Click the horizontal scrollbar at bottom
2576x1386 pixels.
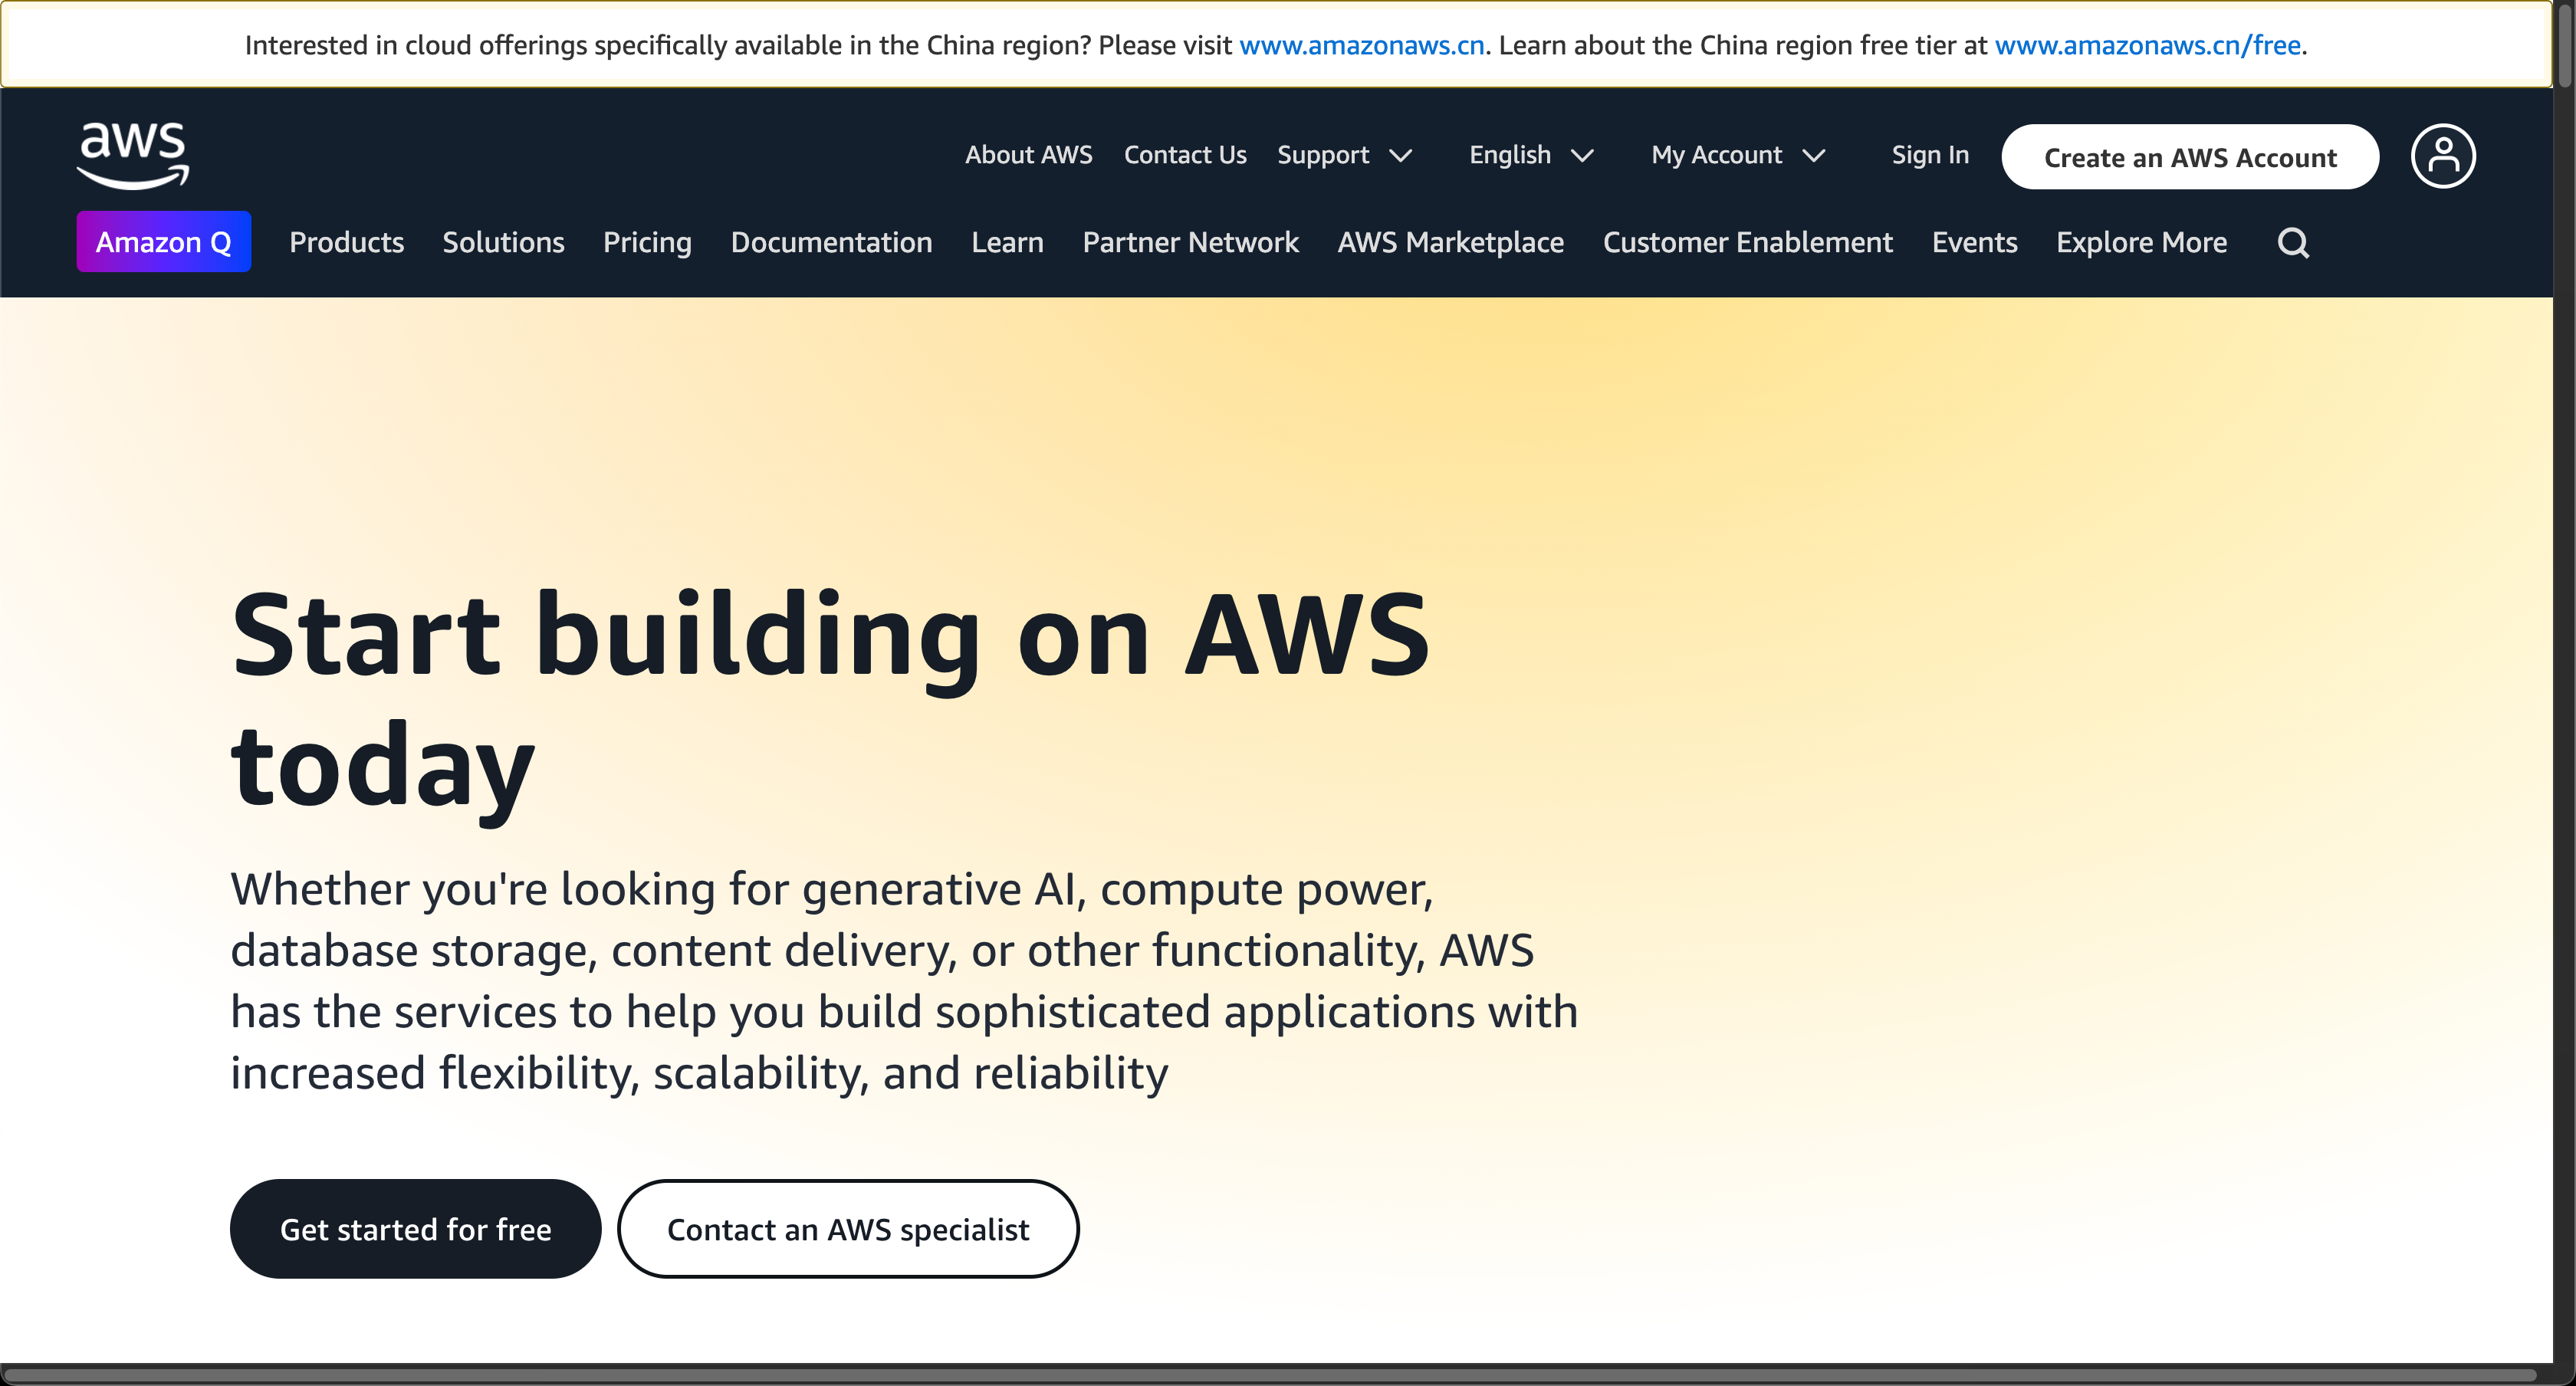[x=1270, y=1375]
